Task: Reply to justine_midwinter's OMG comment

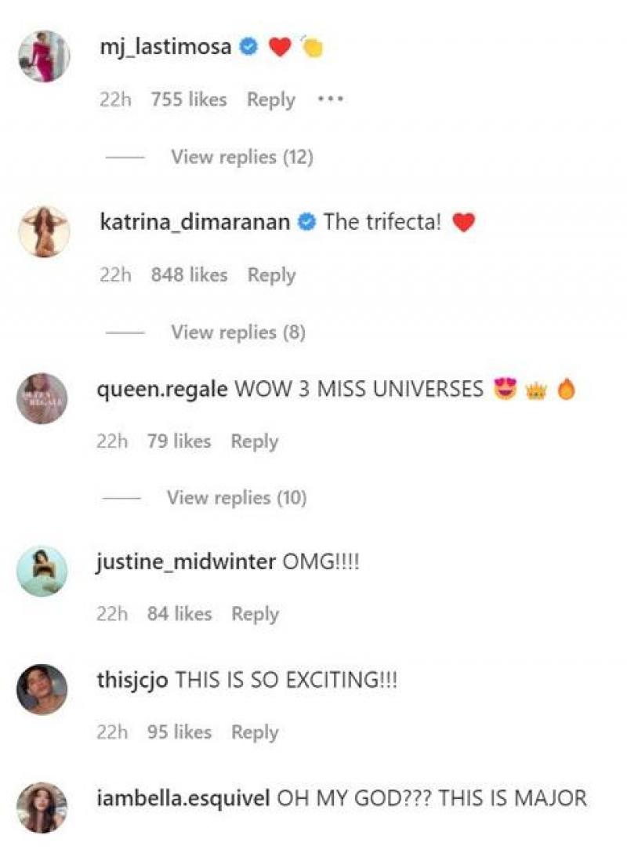Action: (x=255, y=614)
